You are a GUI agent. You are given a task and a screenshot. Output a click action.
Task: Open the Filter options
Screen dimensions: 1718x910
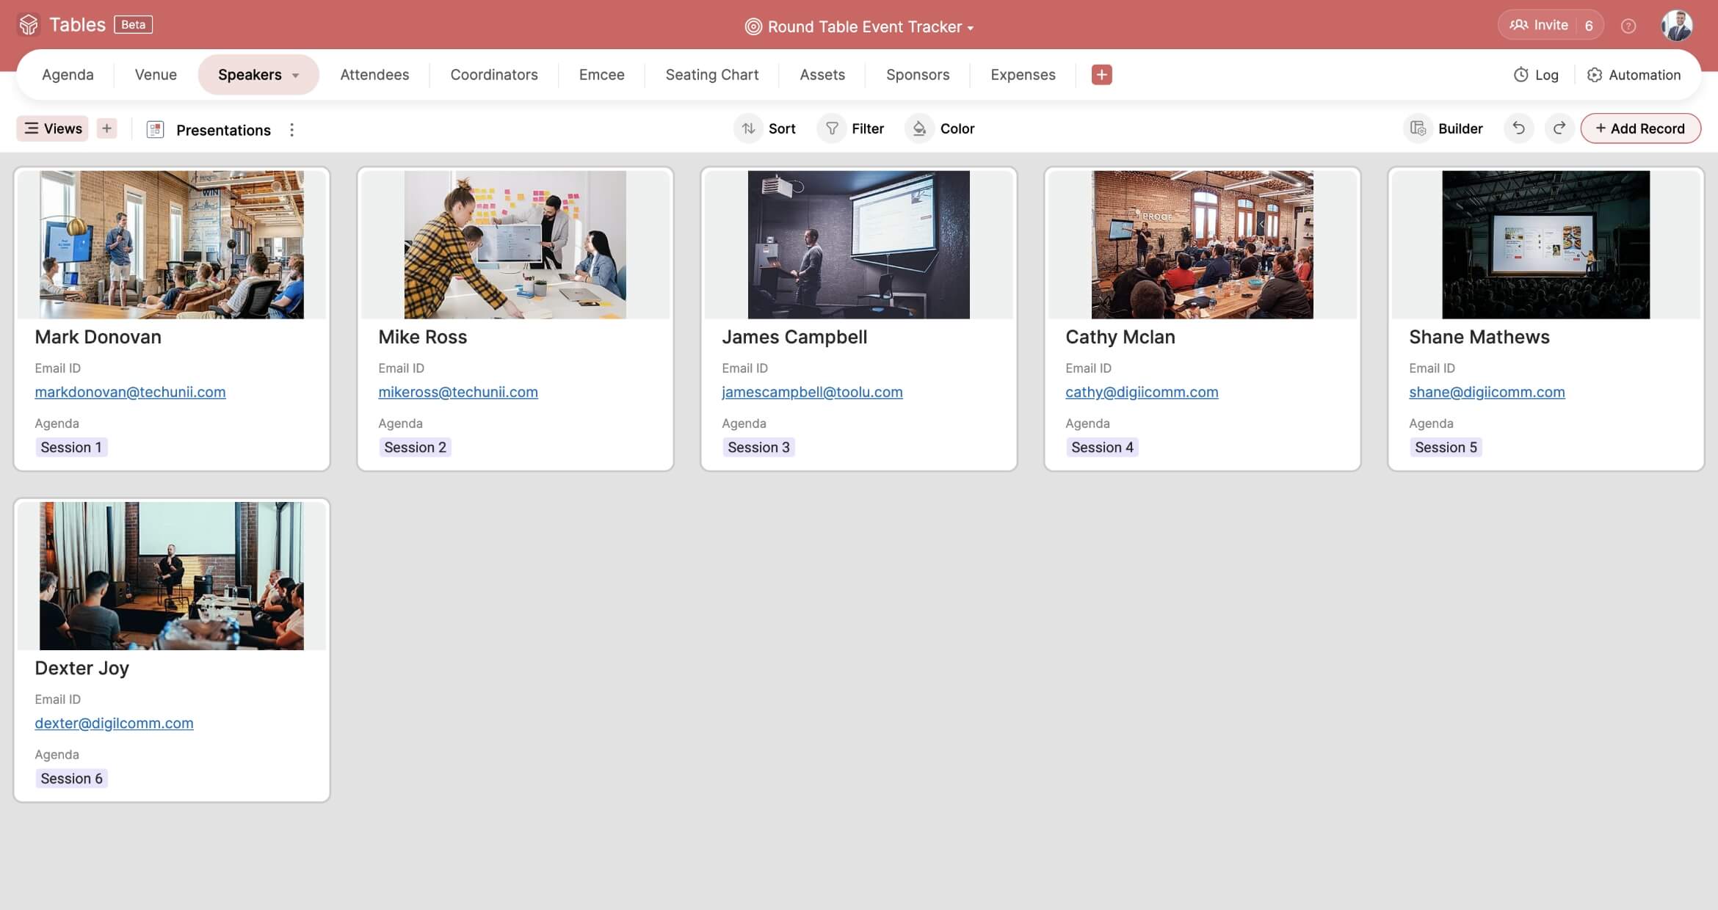point(854,128)
